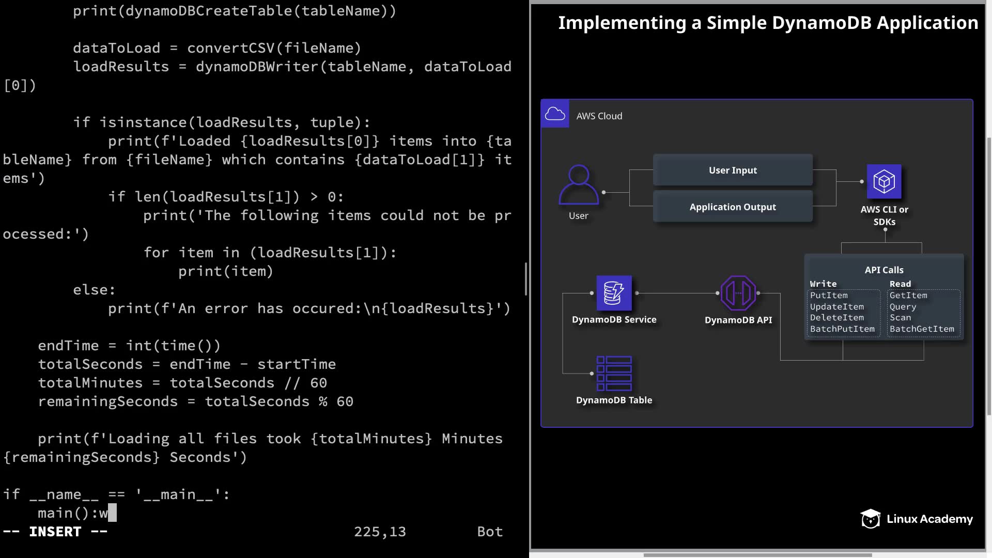This screenshot has width=992, height=558.
Task: Click the terminal pane divider handle
Action: (526, 279)
